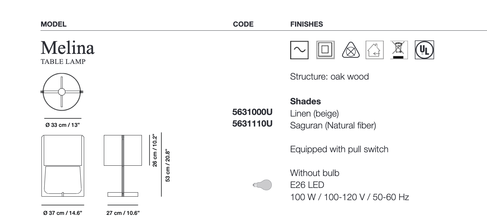
Task: Click the alternating current sine wave icon
Action: coord(299,50)
